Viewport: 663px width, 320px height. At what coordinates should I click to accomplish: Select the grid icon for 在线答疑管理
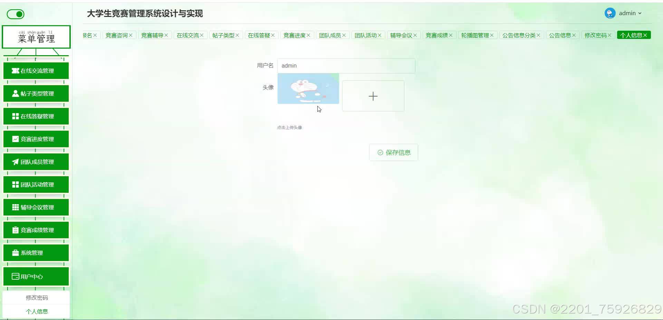[x=15, y=116]
